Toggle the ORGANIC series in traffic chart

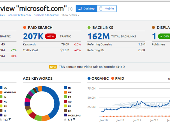coord(98,78)
